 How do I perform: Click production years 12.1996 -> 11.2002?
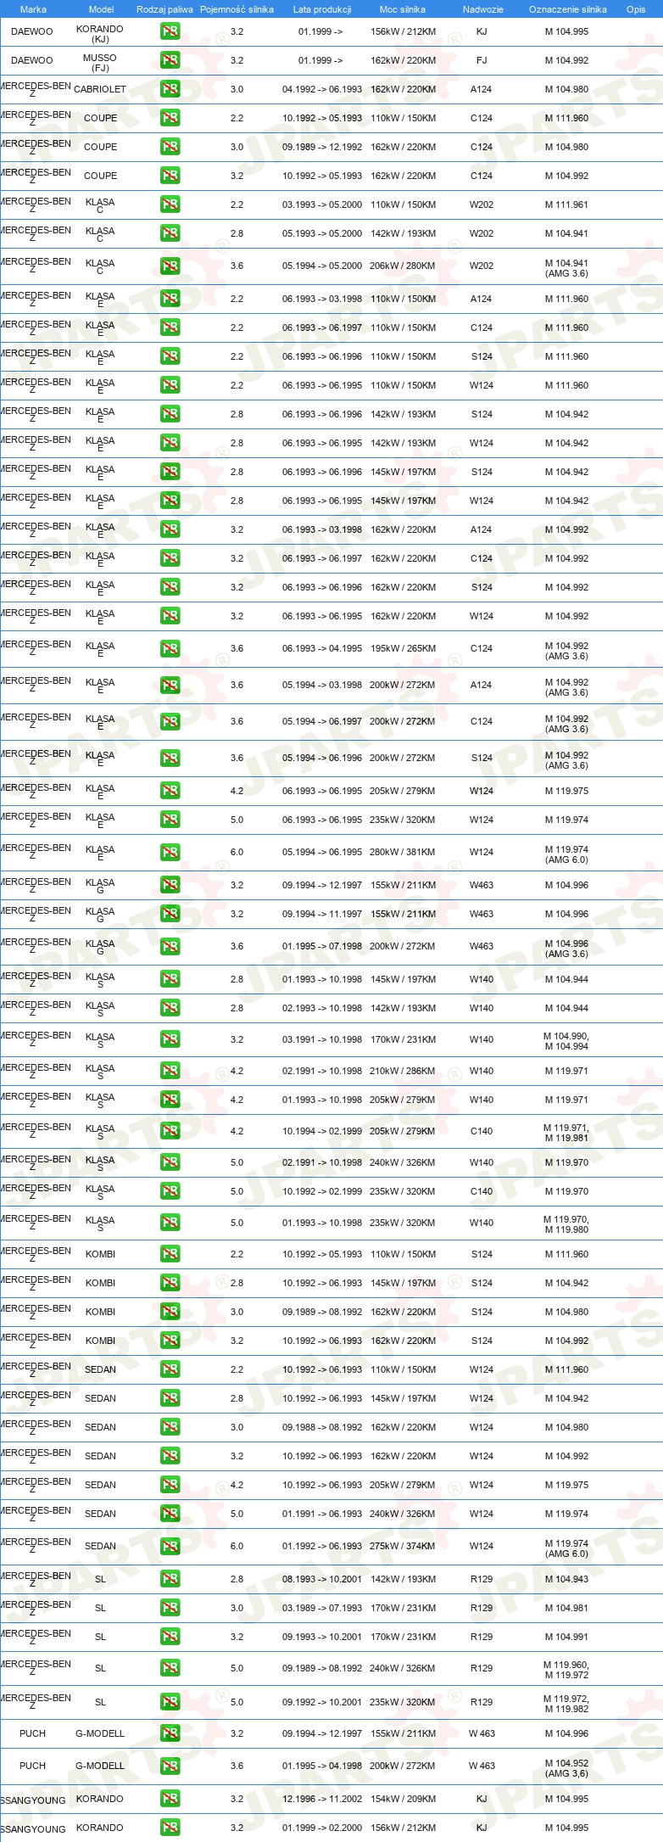click(322, 1799)
